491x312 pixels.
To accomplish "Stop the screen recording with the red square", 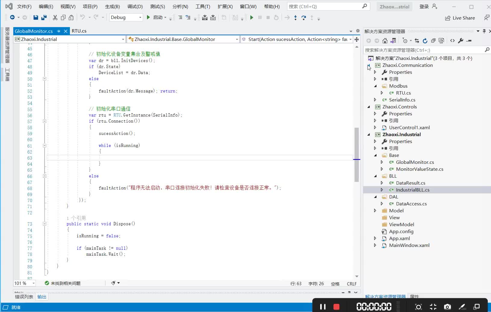I will pyautogui.click(x=336, y=307).
